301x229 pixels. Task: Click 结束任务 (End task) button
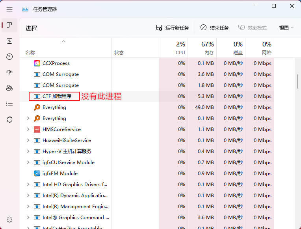(215, 28)
